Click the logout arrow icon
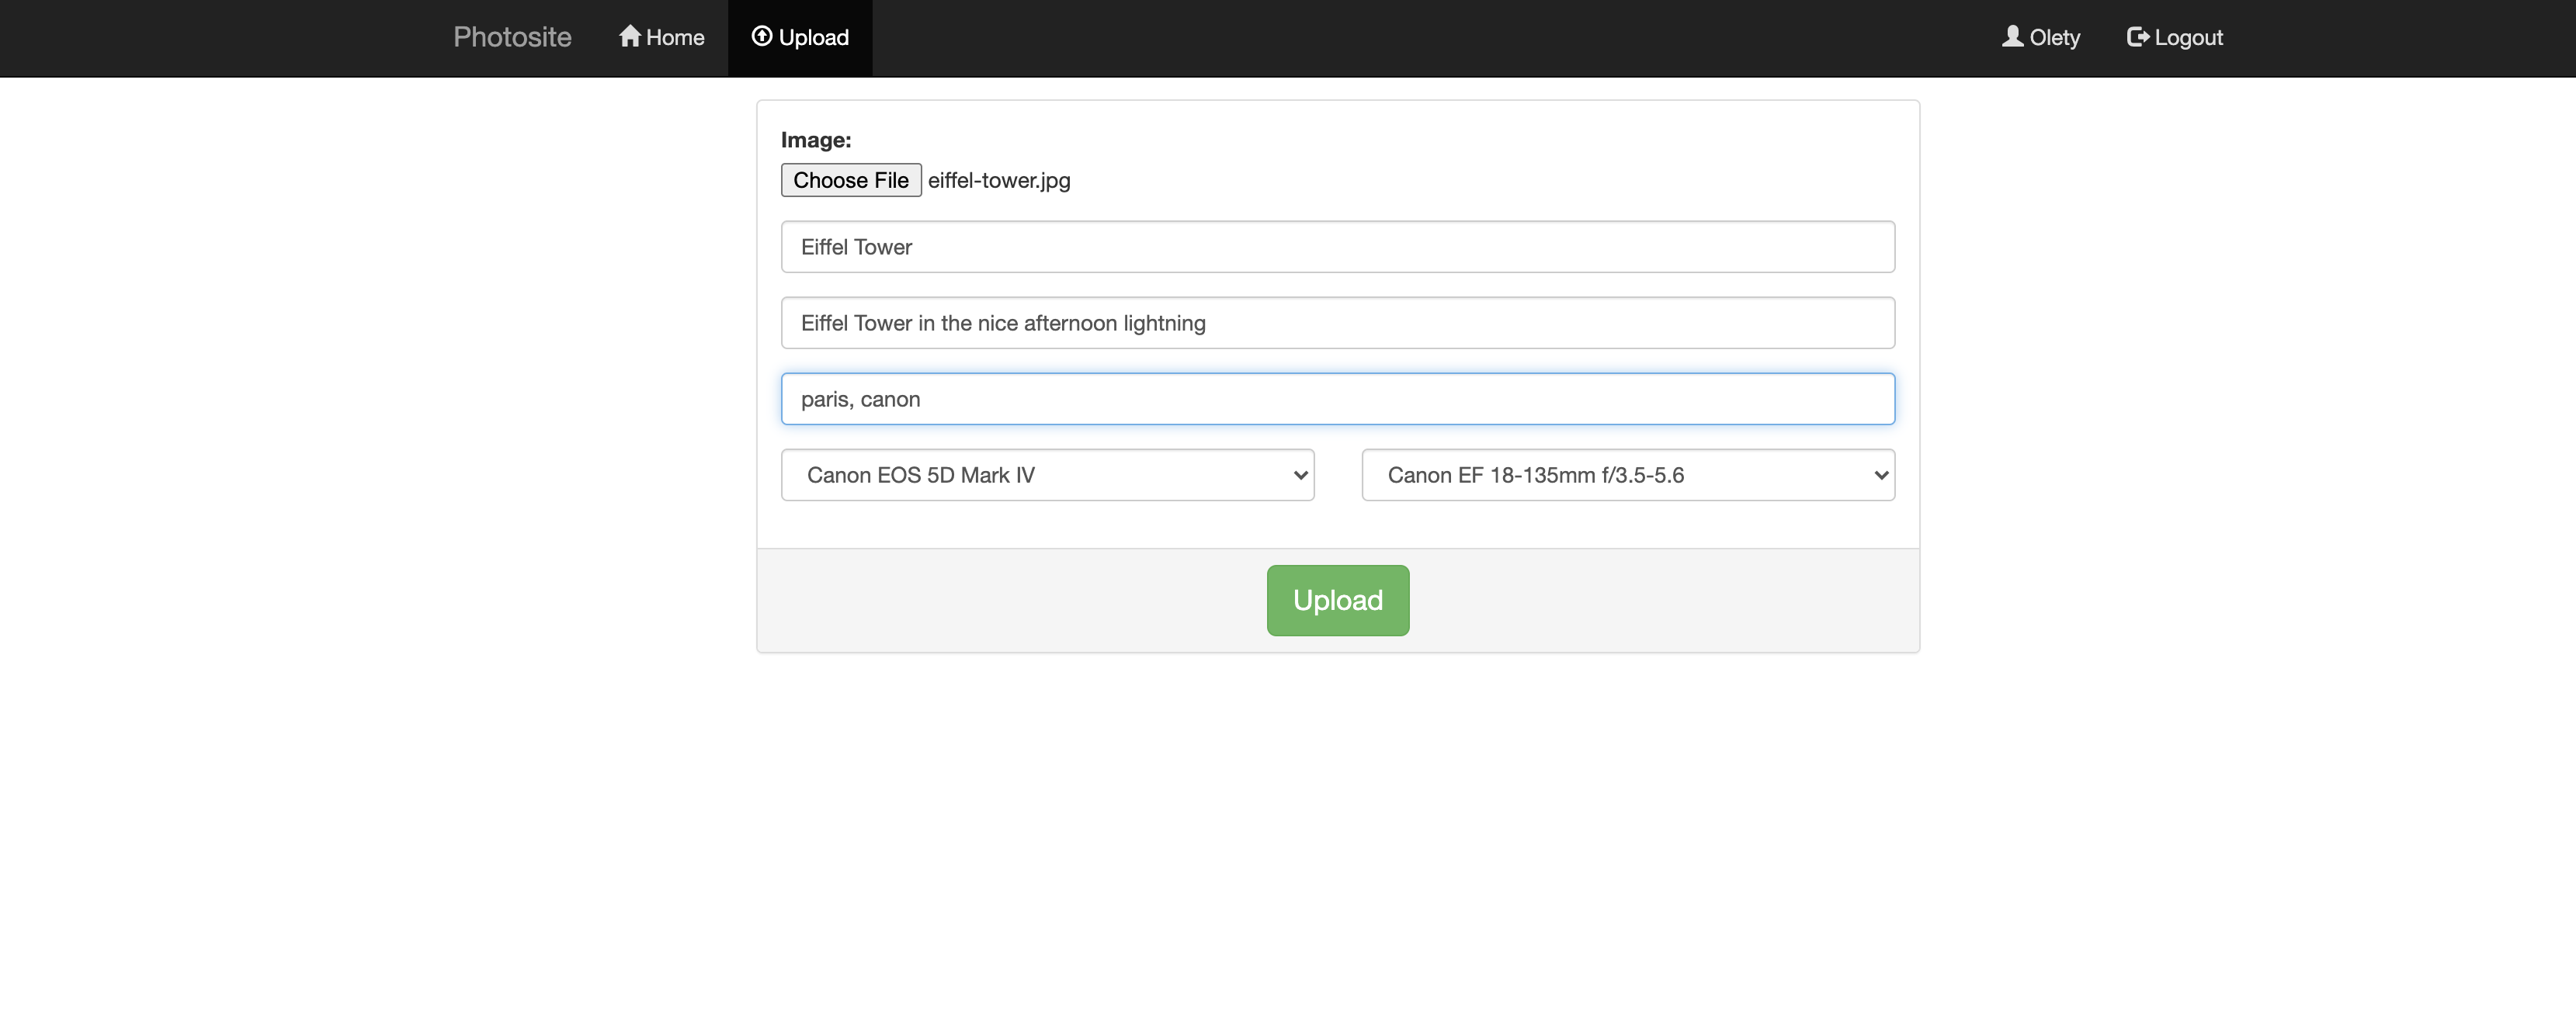 pos(2137,37)
